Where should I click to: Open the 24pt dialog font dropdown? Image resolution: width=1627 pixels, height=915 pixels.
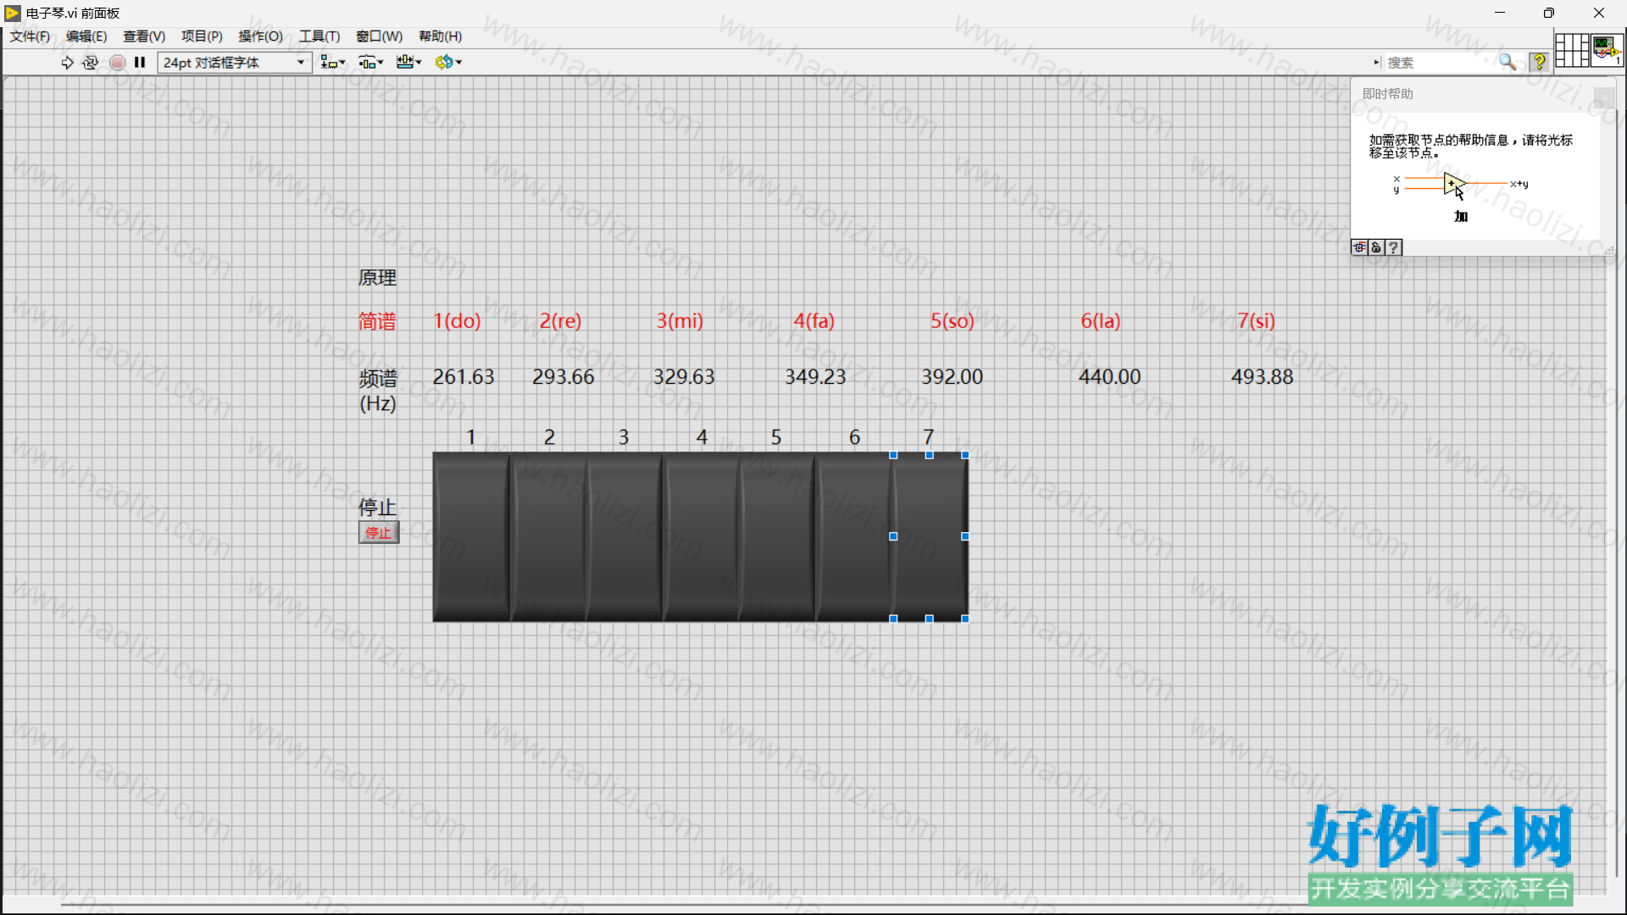point(235,62)
